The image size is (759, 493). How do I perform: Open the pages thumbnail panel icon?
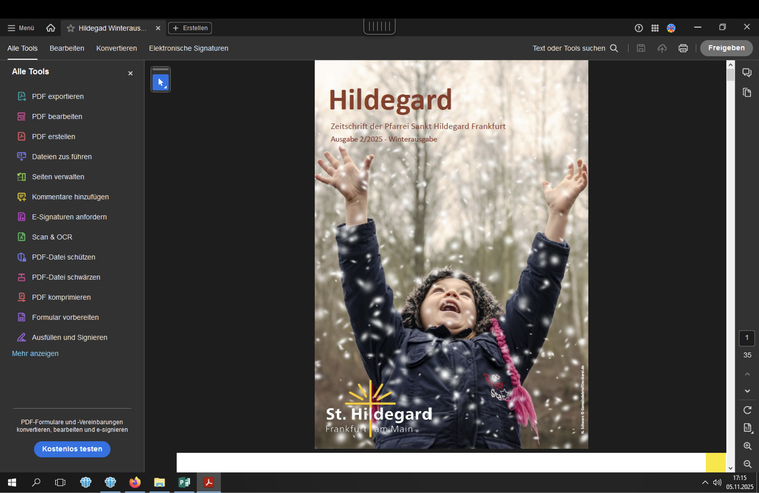click(747, 92)
